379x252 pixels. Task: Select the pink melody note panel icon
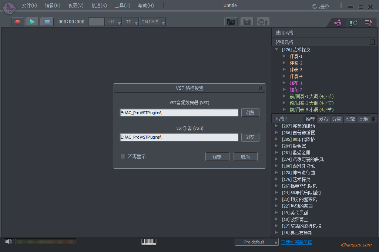(337, 22)
